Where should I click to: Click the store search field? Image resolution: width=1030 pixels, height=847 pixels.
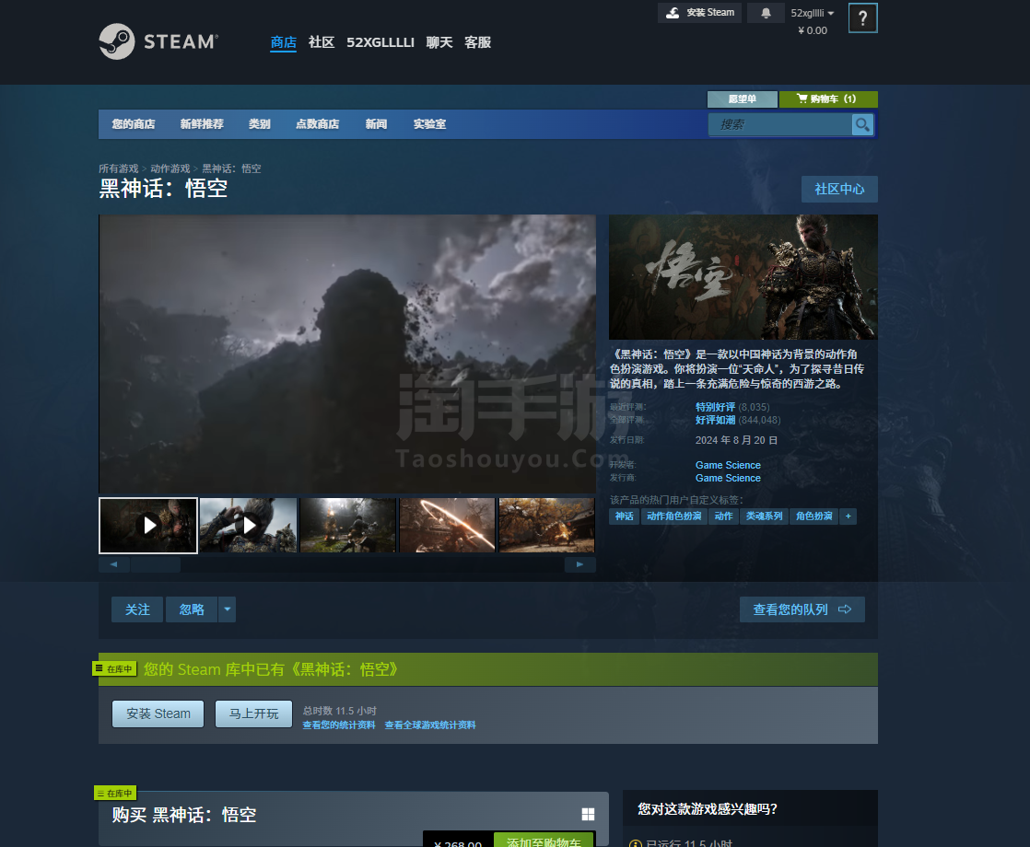[779, 124]
